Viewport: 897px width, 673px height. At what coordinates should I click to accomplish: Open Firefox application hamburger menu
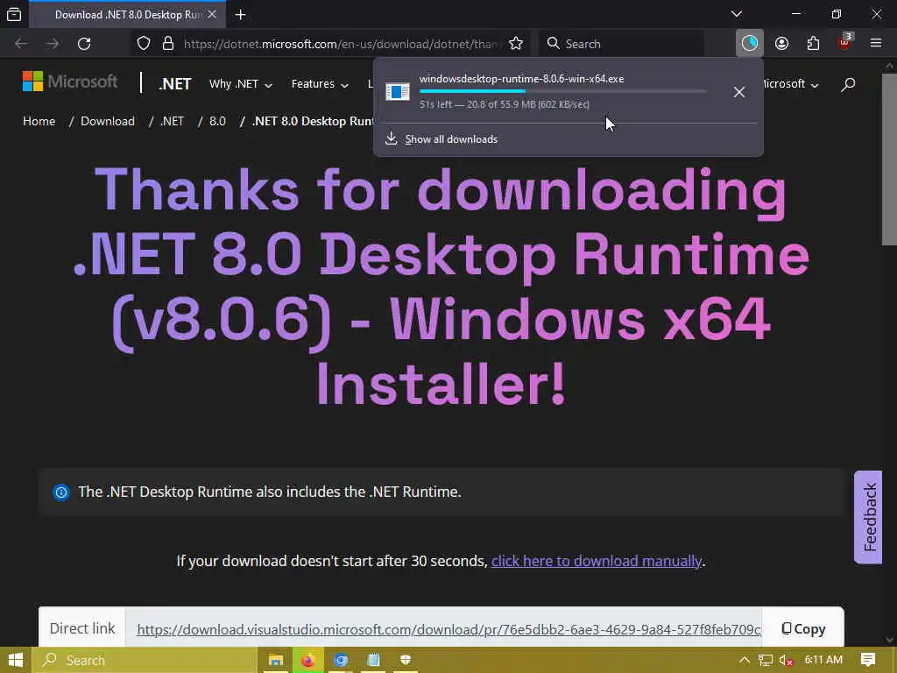pos(876,43)
